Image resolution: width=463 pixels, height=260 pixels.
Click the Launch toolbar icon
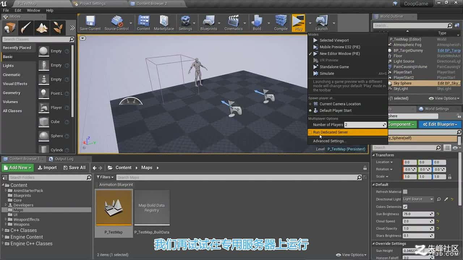(322, 23)
